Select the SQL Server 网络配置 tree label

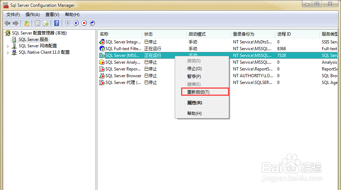click(x=38, y=46)
